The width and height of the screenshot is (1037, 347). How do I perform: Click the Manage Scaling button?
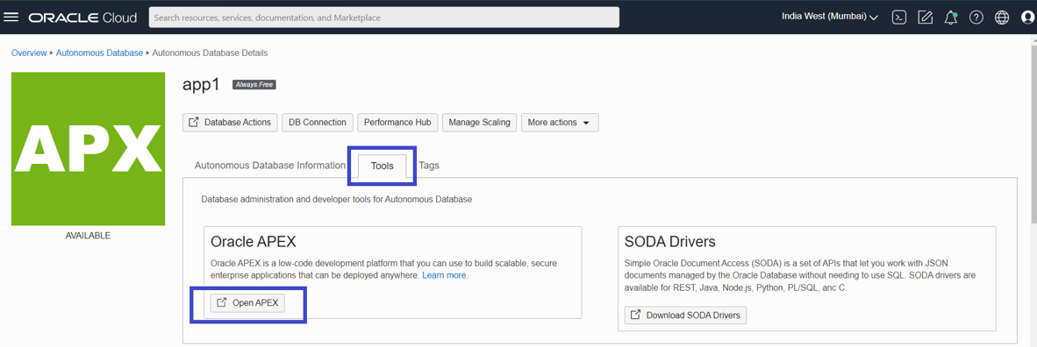[480, 123]
